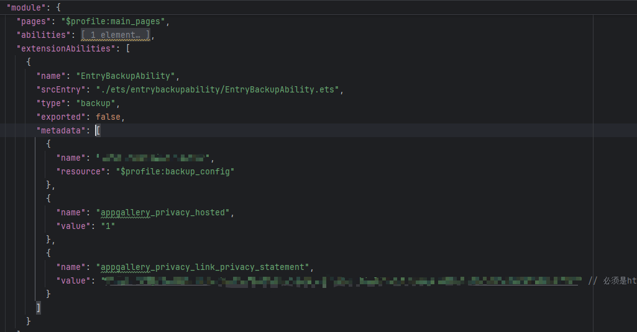Click the "1" value string

point(109,226)
